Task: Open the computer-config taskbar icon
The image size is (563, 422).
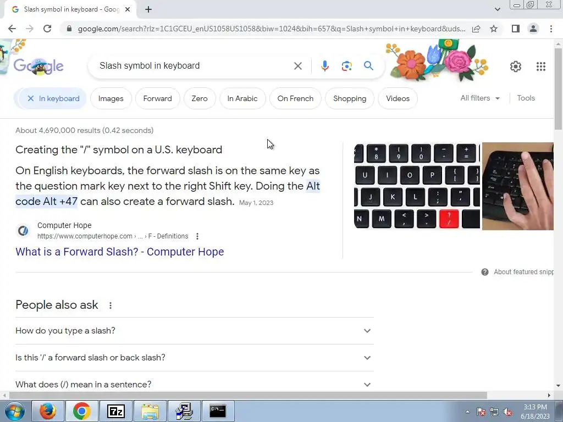Action: (184, 411)
